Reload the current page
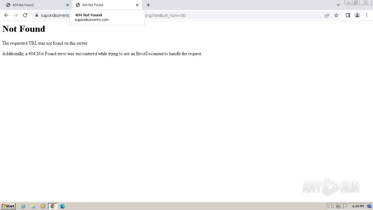Image resolution: width=373 pixels, height=210 pixels. (x=25, y=15)
